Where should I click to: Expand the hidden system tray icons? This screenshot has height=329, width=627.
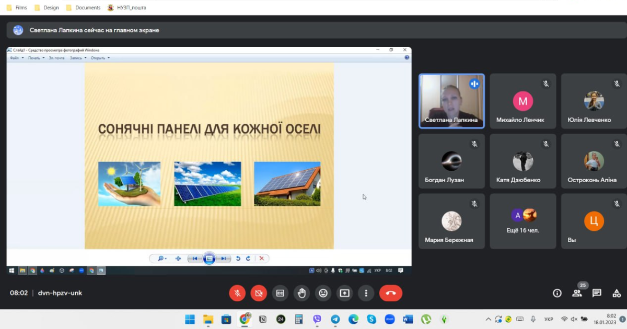pos(489,319)
